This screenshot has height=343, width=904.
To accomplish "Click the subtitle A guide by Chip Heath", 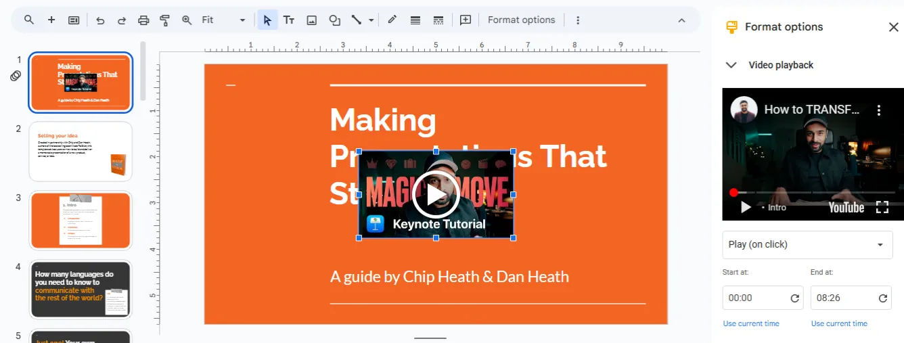I will click(449, 277).
